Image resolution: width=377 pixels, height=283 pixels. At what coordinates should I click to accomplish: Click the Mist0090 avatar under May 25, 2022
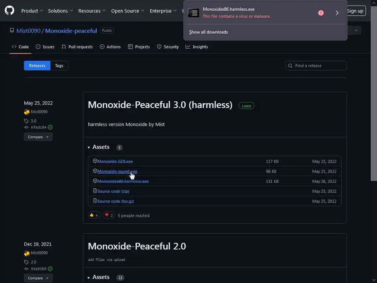coord(27,112)
